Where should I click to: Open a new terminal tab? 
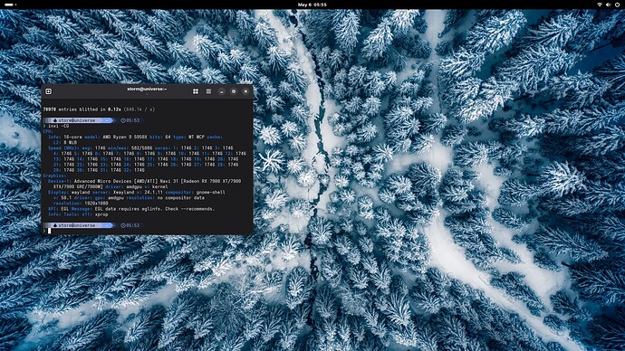[x=49, y=91]
